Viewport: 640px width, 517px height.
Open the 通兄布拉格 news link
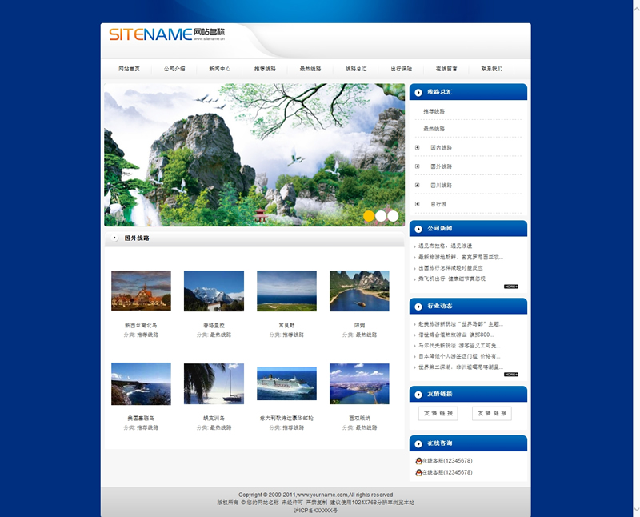[x=445, y=246]
